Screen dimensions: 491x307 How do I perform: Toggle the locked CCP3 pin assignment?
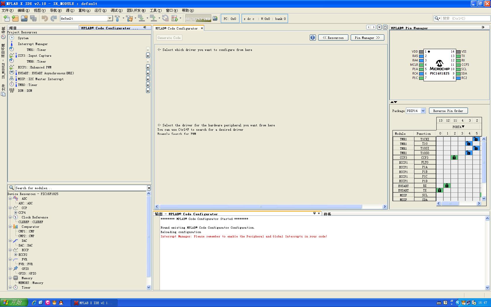(x=454, y=158)
